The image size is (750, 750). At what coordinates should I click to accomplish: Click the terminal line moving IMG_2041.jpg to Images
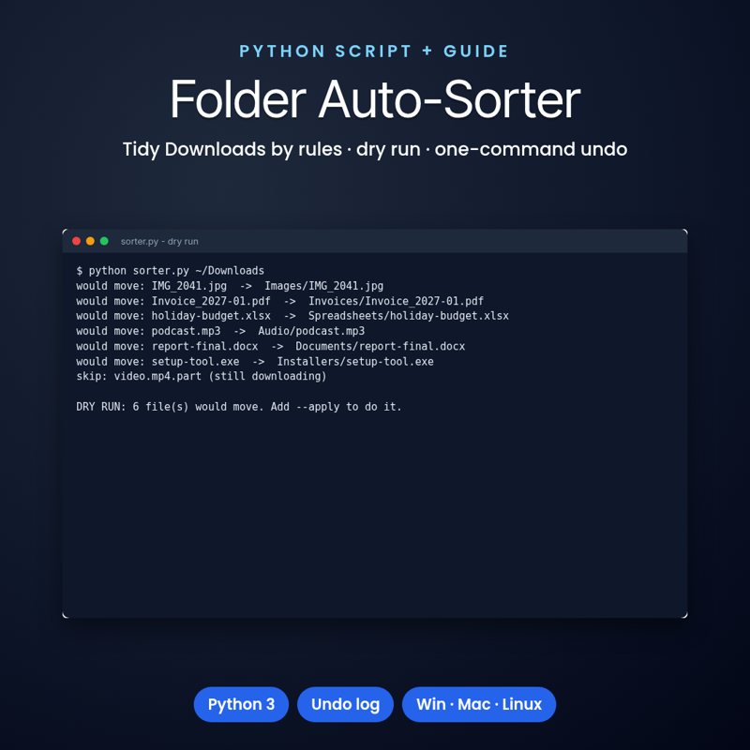pyautogui.click(x=230, y=286)
